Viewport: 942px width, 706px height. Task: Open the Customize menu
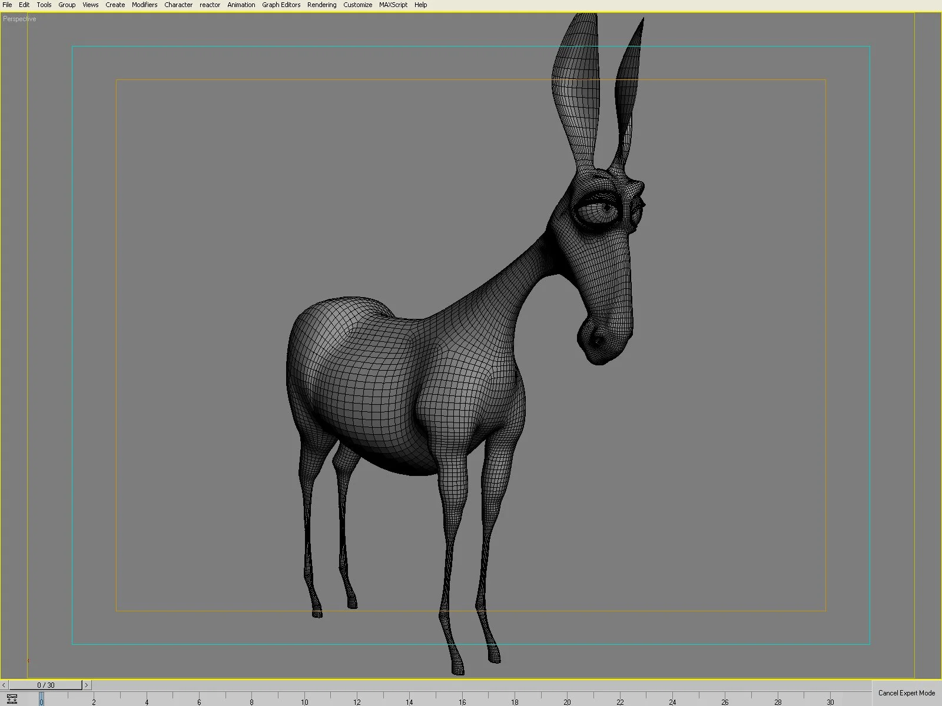pyautogui.click(x=358, y=5)
